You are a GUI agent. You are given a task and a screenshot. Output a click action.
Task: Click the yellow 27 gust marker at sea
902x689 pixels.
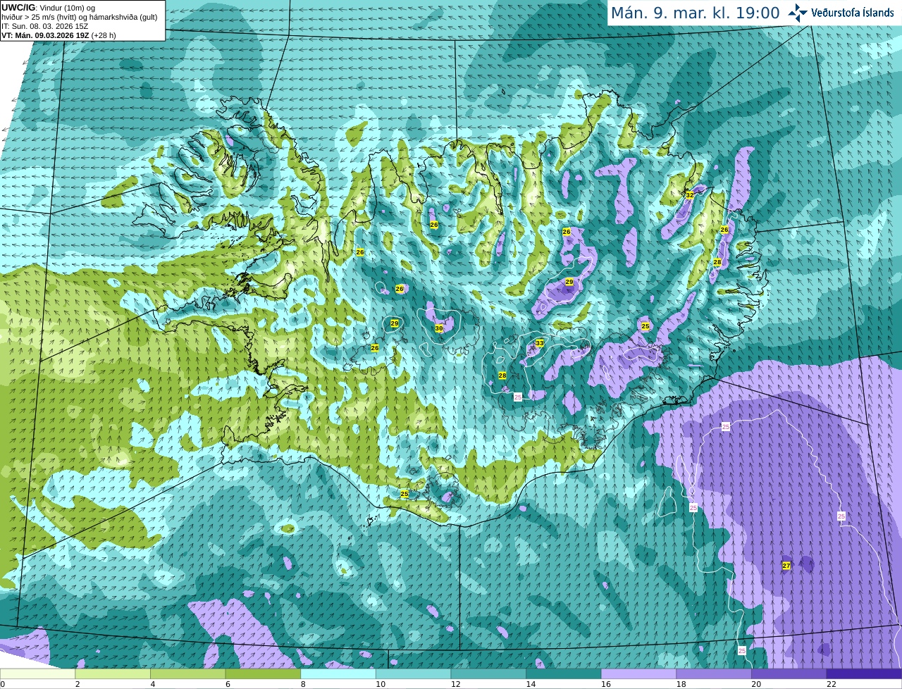pyautogui.click(x=786, y=566)
